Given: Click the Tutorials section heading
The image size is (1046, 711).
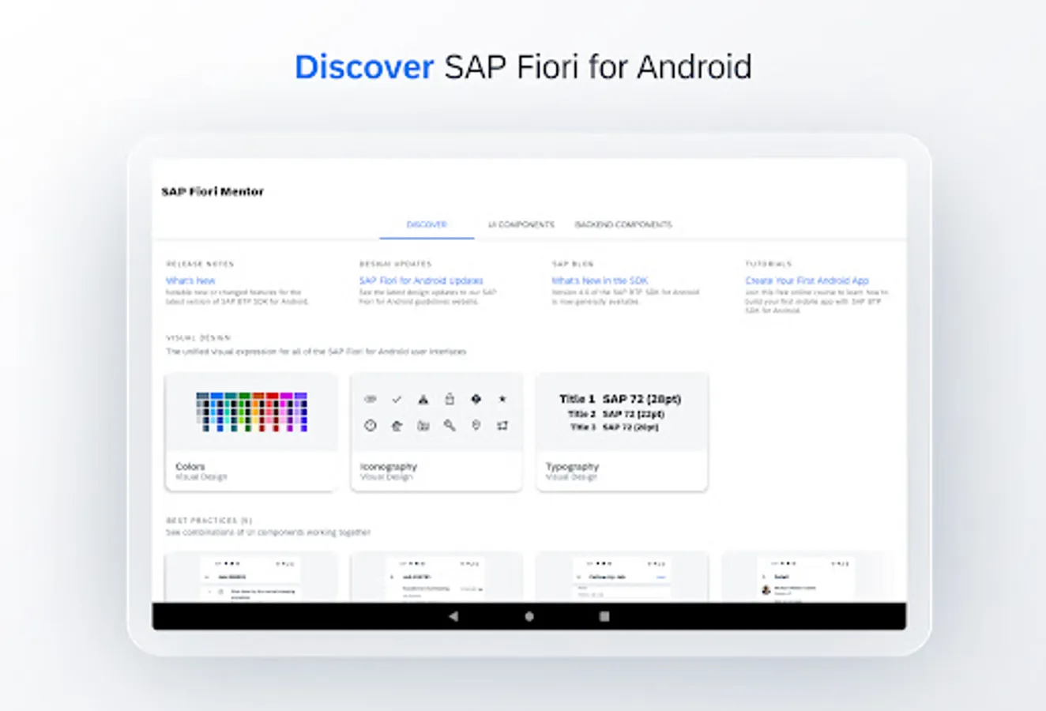Looking at the screenshot, I should tap(769, 264).
